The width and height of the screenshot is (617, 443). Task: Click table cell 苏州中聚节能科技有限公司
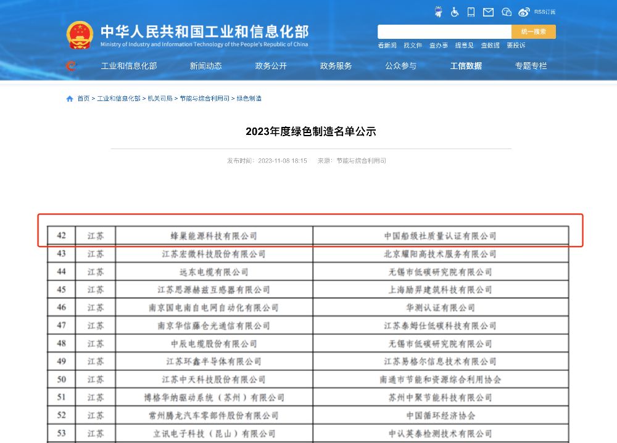(x=441, y=398)
